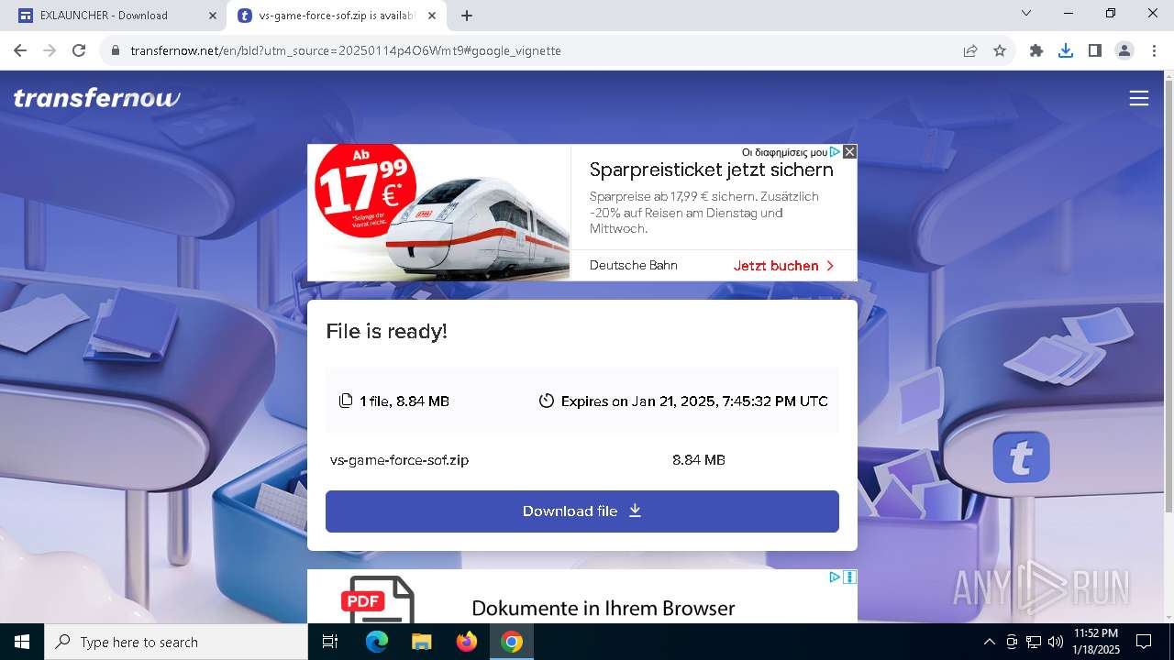Open the bottom PDF ad's options icon
This screenshot has width=1174, height=660.
850,577
